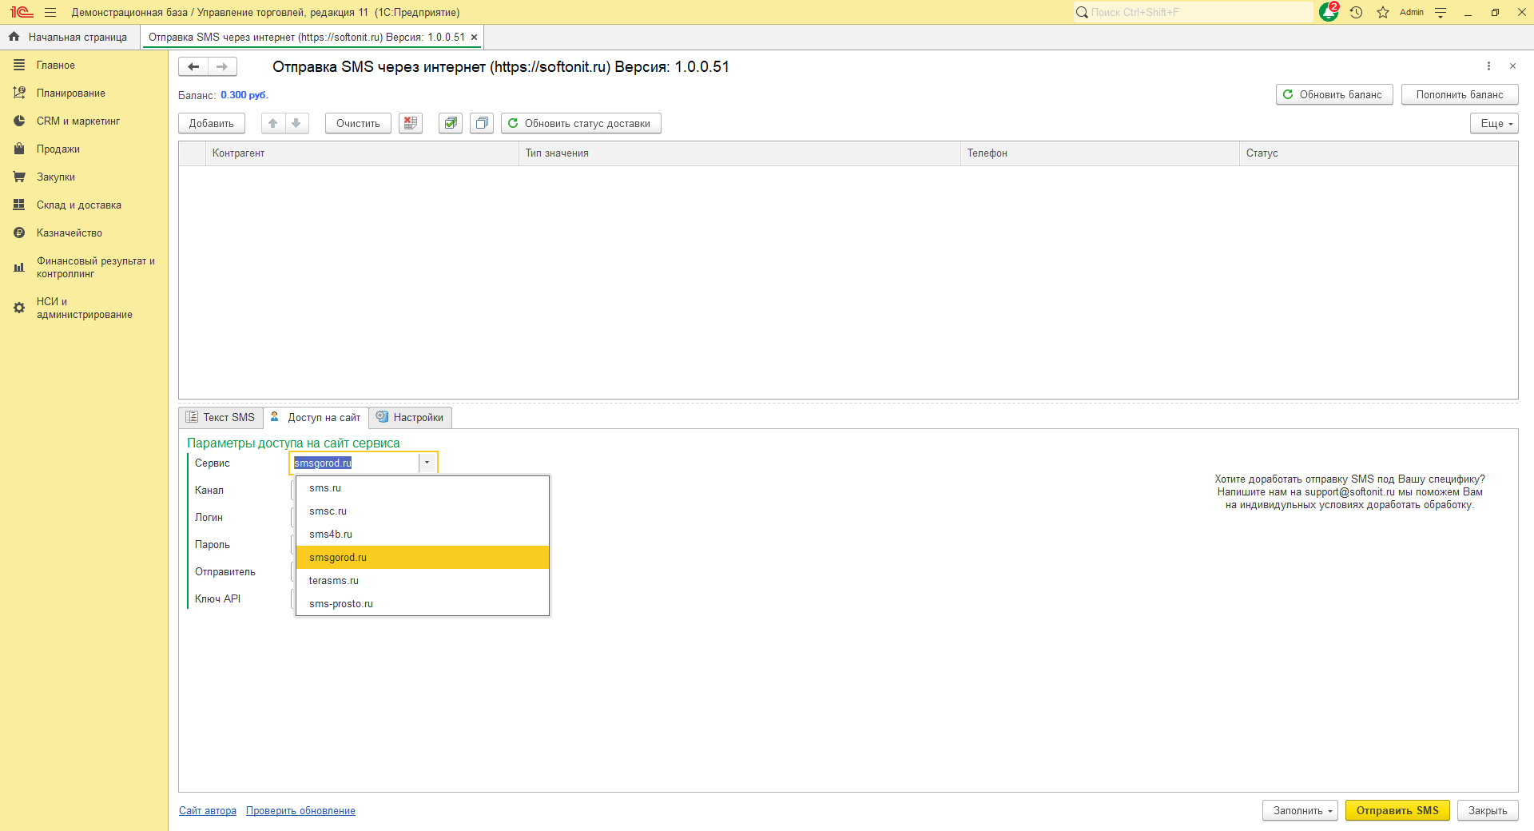Open the notifications bell icon

pyautogui.click(x=1328, y=13)
